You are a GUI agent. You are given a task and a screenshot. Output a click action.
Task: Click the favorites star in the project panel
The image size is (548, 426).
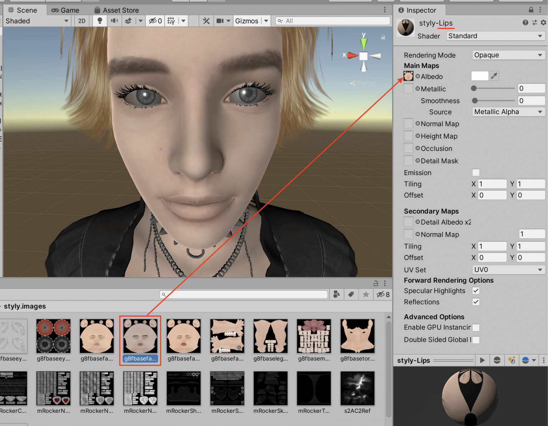(366, 294)
